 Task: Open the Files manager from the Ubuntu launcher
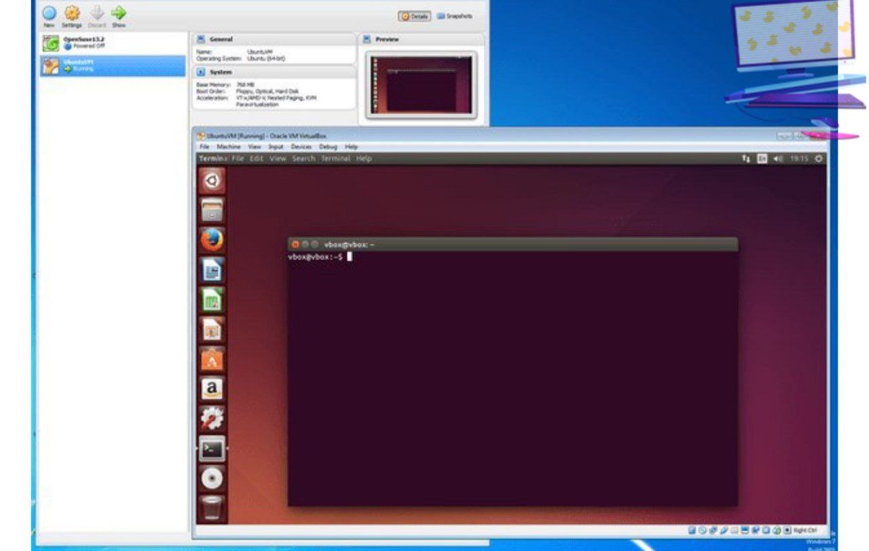click(x=212, y=210)
